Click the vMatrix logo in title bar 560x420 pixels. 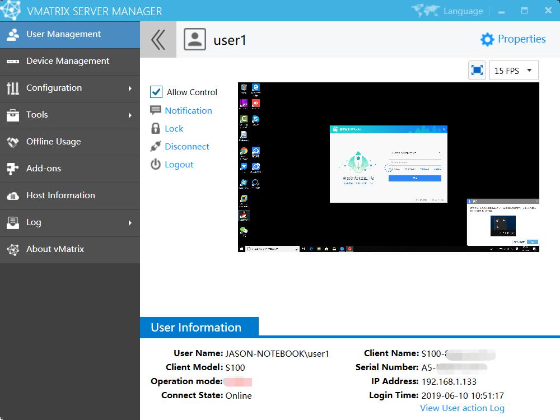[x=10, y=10]
